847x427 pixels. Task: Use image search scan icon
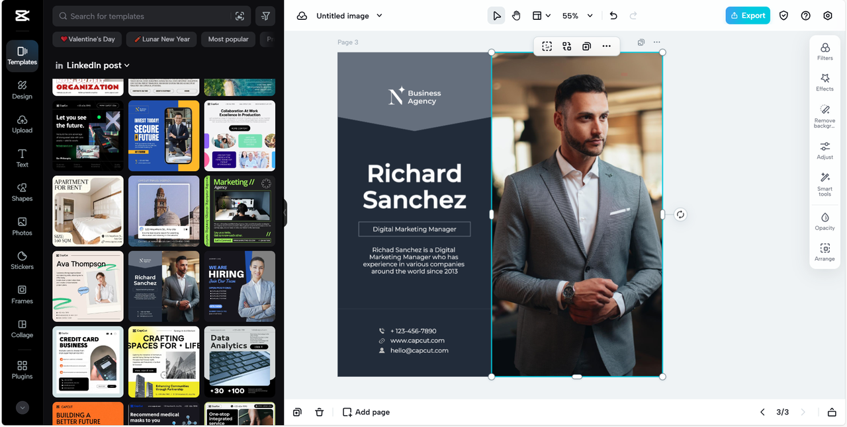[240, 16]
